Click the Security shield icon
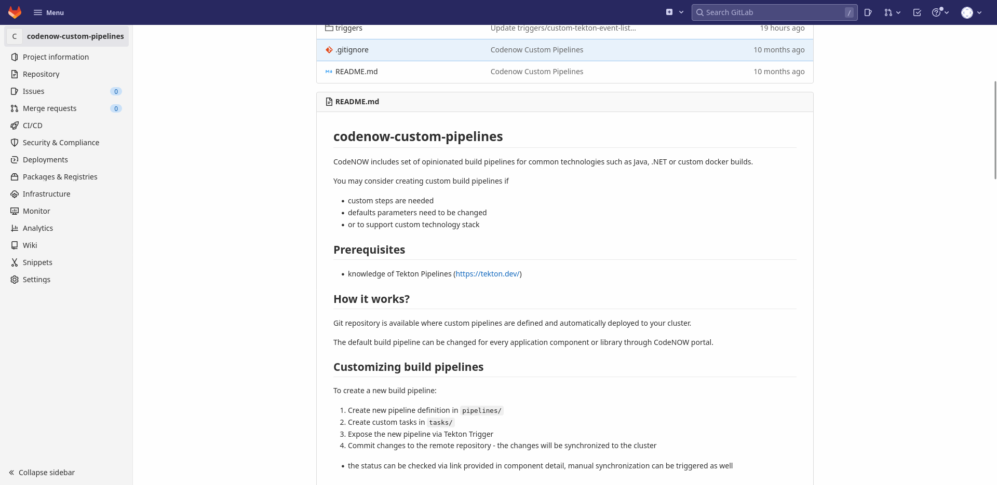997x485 pixels. (15, 143)
